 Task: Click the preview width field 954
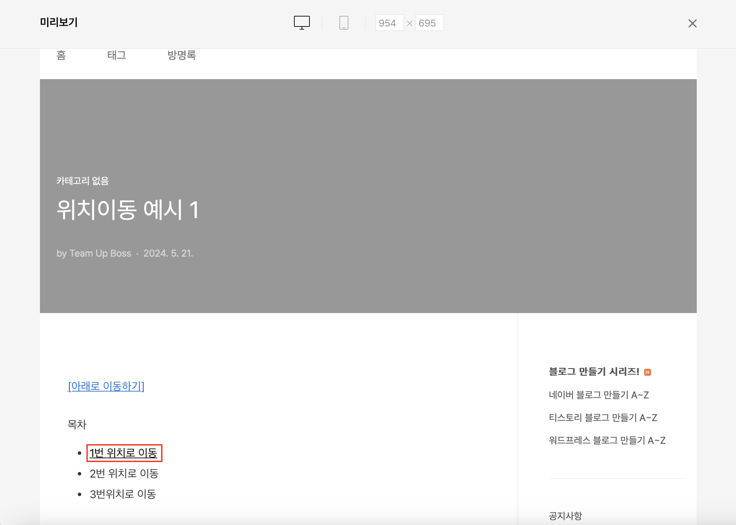click(x=389, y=23)
